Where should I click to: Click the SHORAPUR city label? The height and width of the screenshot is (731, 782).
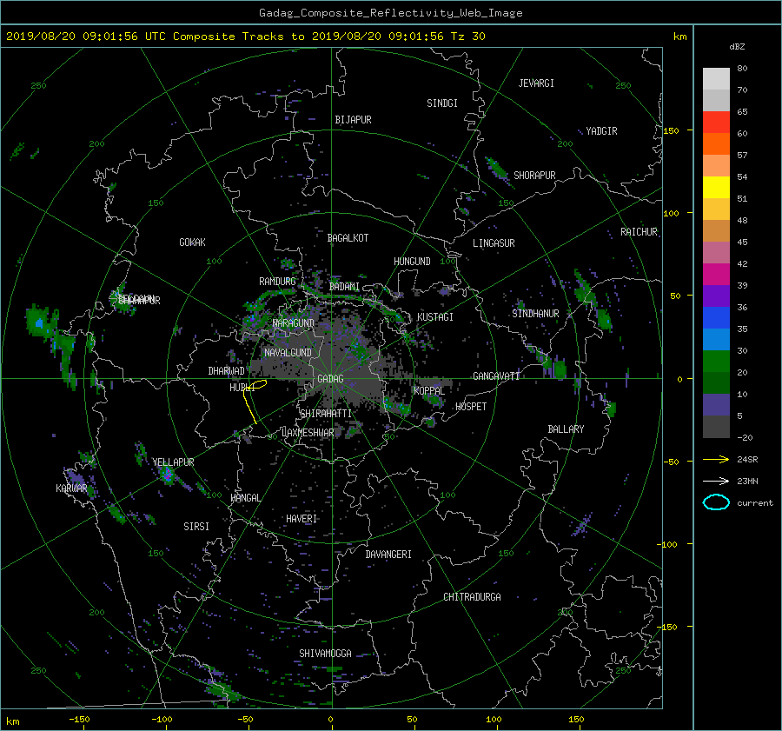click(x=534, y=176)
